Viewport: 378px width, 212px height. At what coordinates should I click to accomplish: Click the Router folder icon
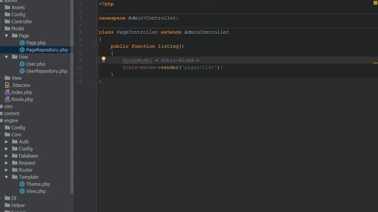click(x=15, y=170)
